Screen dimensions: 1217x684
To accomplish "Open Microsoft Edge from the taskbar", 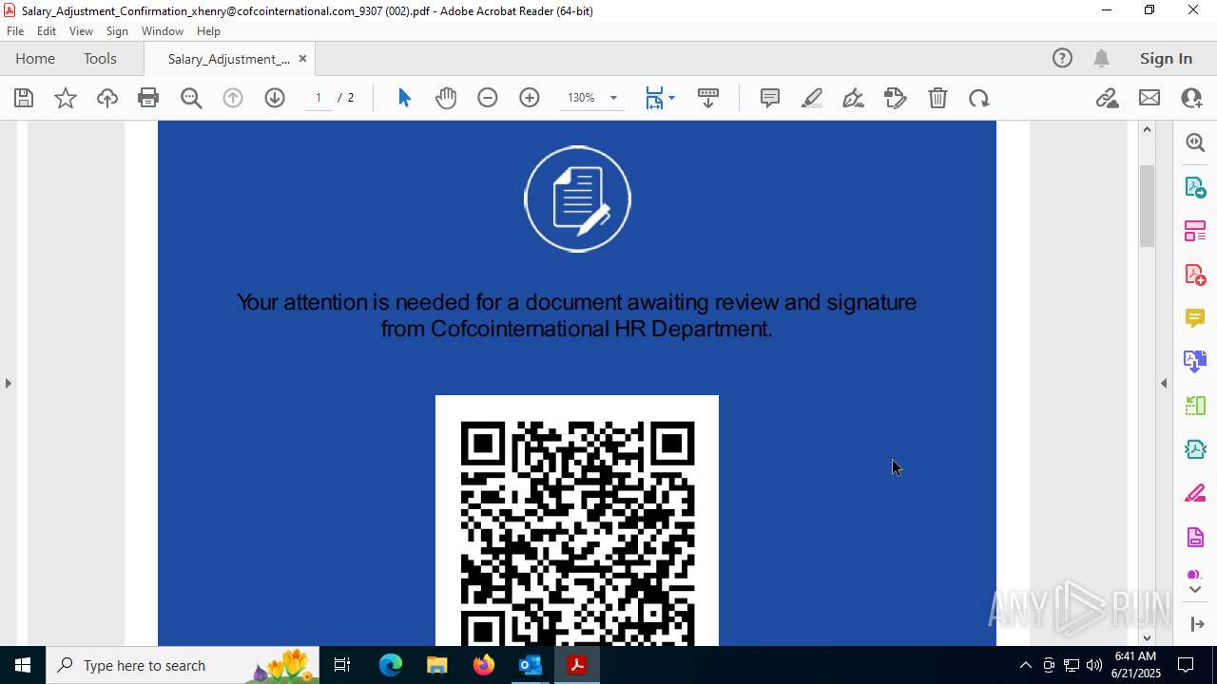I will (x=391, y=665).
